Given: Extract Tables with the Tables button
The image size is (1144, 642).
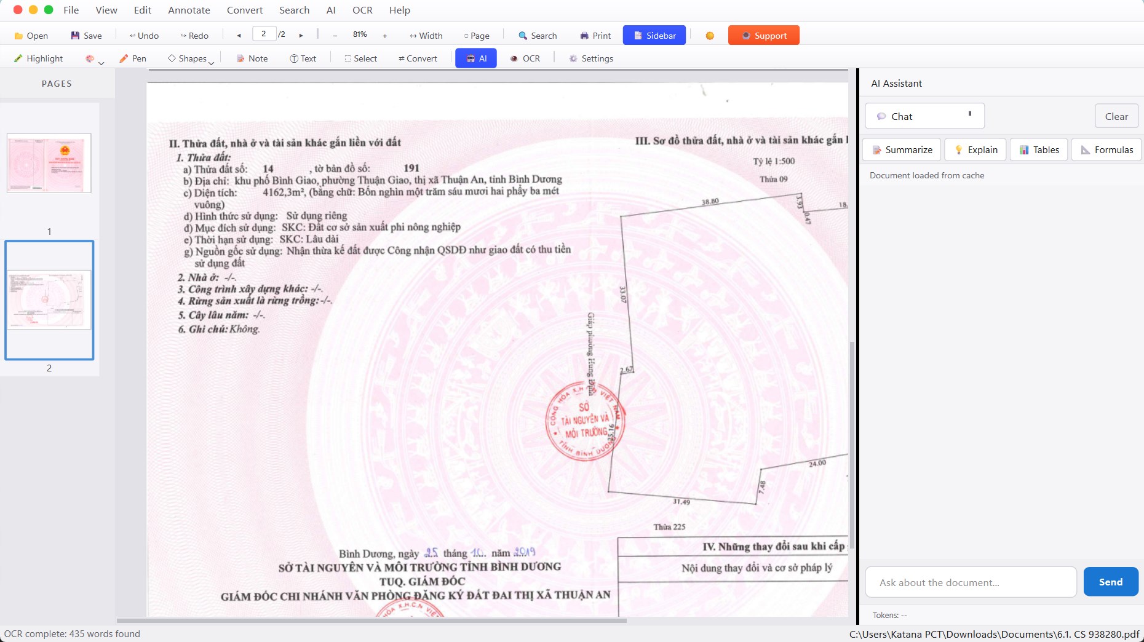Looking at the screenshot, I should (1039, 150).
